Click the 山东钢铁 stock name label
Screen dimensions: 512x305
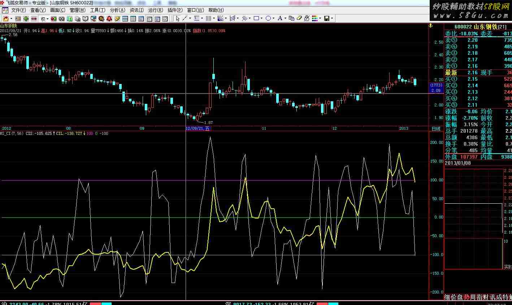[8, 26]
